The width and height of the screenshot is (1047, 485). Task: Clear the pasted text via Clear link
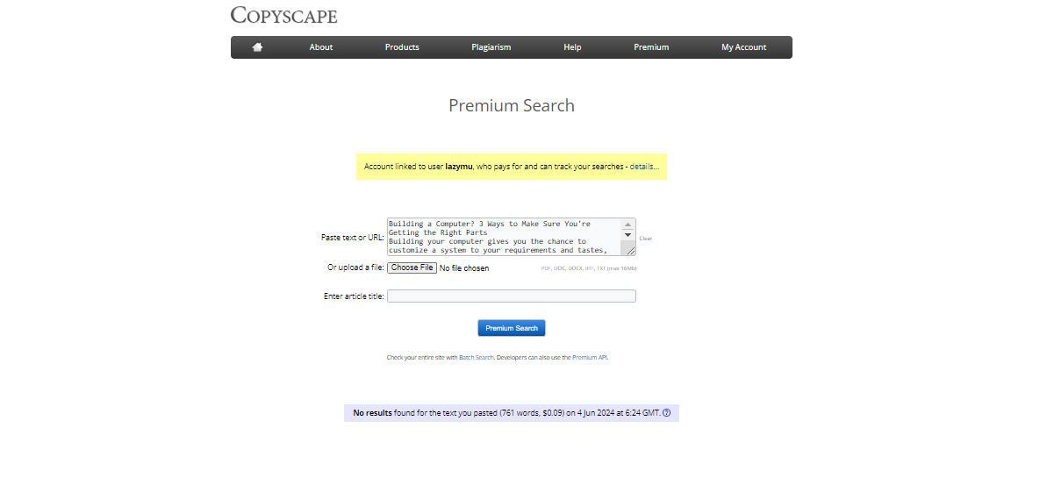click(646, 239)
